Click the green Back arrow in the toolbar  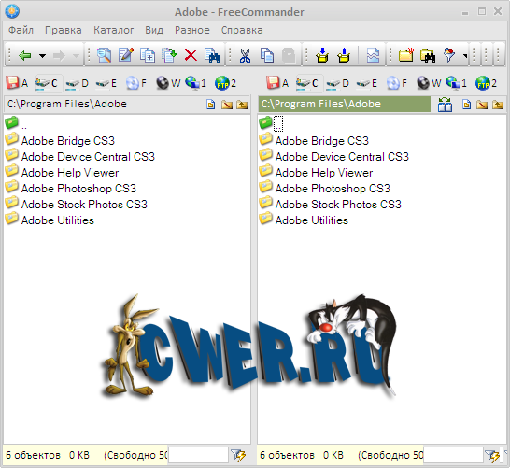point(25,55)
